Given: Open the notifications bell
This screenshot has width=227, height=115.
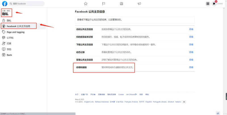Looking at the screenshot, I should (214, 4).
